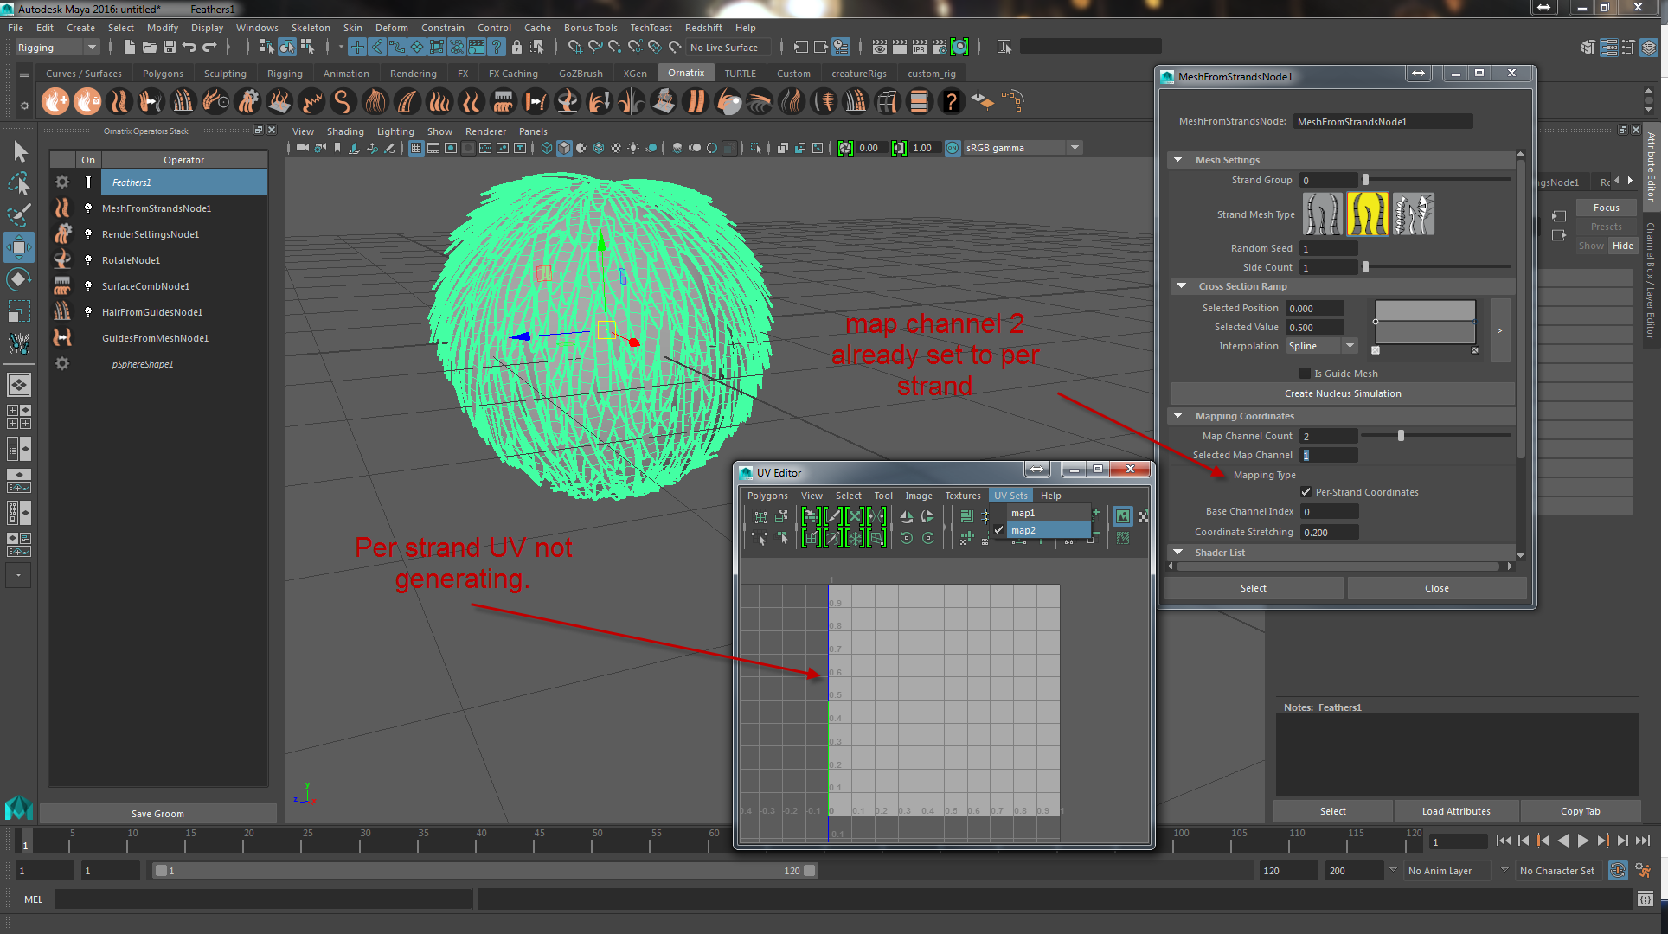Enable the Is Guide Mesh checkbox

[x=1305, y=374]
